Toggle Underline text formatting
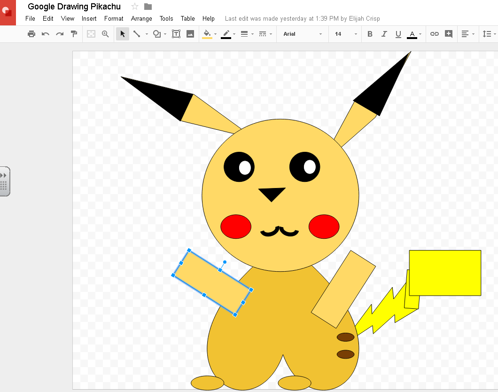Screen dimensions: 498x392 [x=398, y=34]
